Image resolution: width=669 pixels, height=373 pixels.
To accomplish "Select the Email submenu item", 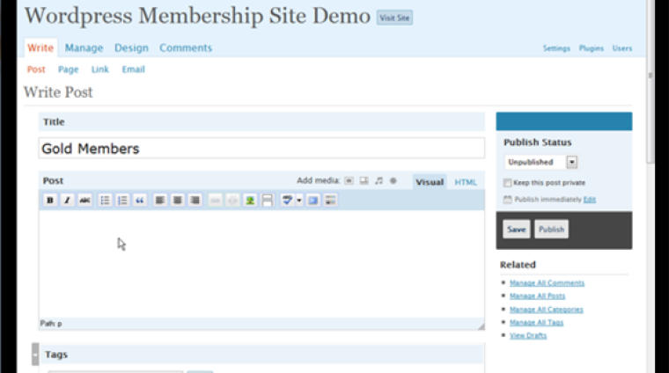I will [x=133, y=69].
